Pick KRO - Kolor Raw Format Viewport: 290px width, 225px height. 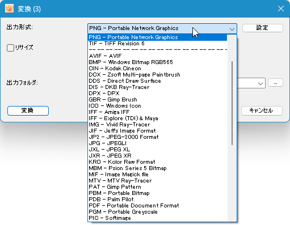(158, 162)
